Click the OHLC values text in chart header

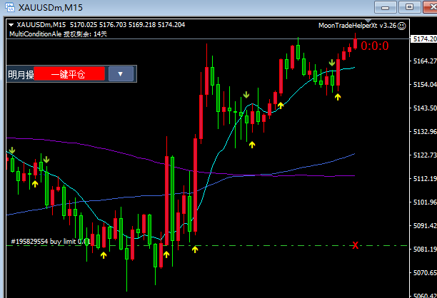127,25
